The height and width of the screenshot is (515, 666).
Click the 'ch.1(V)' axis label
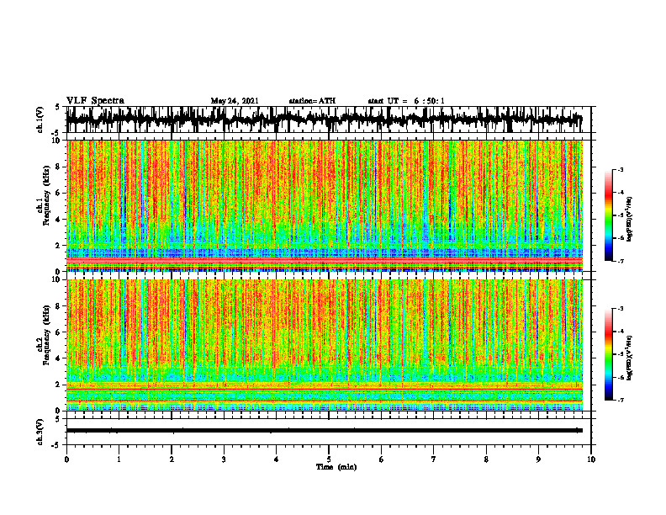click(x=40, y=119)
